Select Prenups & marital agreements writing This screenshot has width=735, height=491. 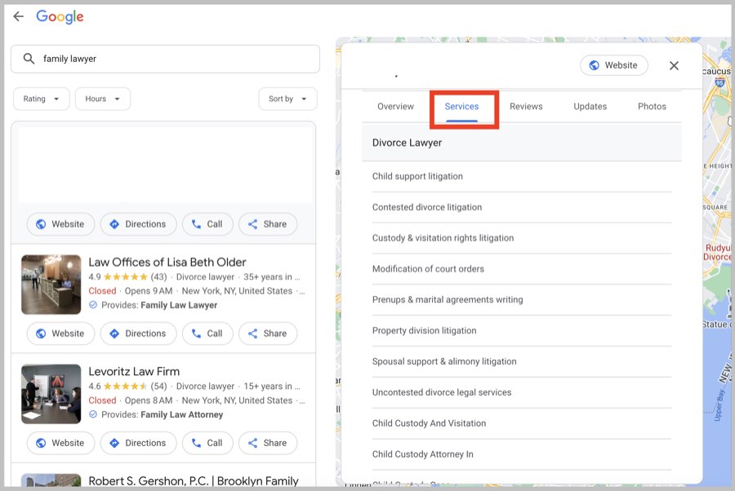pyautogui.click(x=522, y=300)
